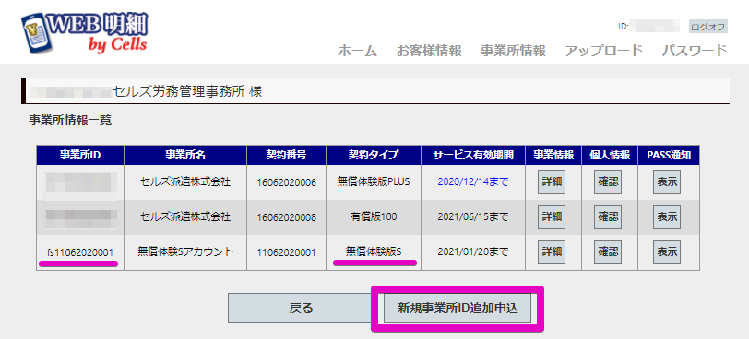Click the 無償体験Sアカウント office name
Screen dimensions: 749x339
(185, 252)
